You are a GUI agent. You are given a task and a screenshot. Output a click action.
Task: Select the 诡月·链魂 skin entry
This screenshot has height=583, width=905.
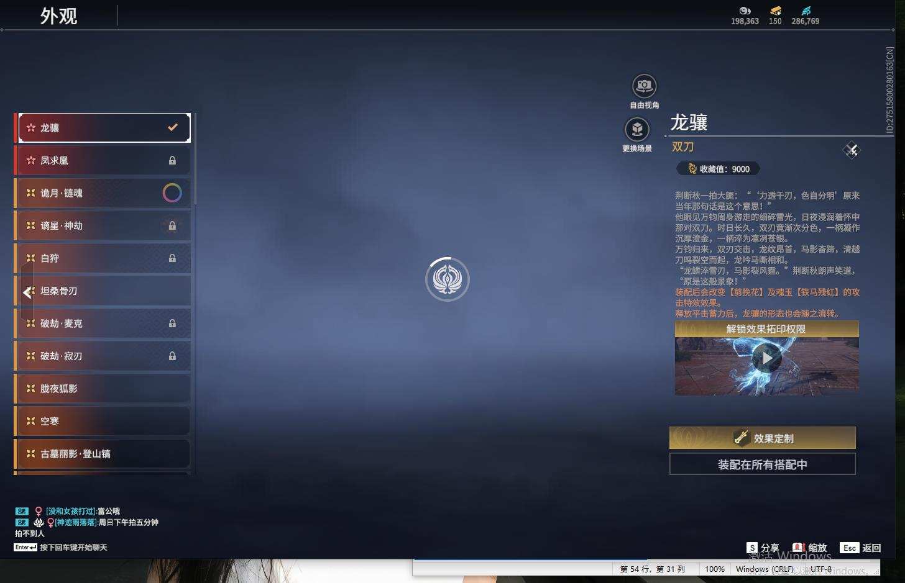103,193
